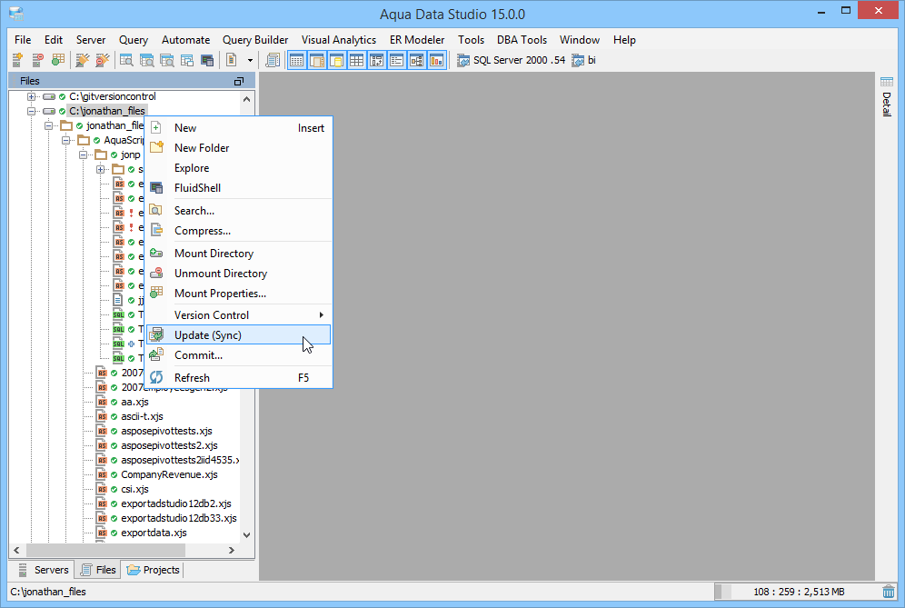Open the Detail side panel
Image resolution: width=905 pixels, height=608 pixels.
coord(887,96)
